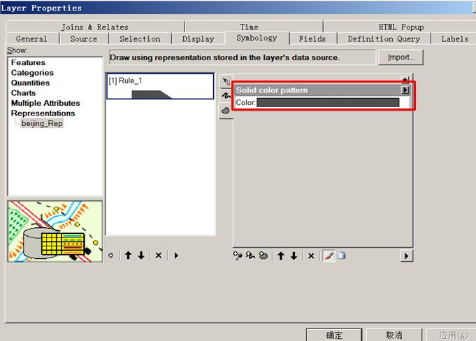Screen dimensions: 476x341
Task: Open rule options arrow under rule list
Action: [176, 256]
